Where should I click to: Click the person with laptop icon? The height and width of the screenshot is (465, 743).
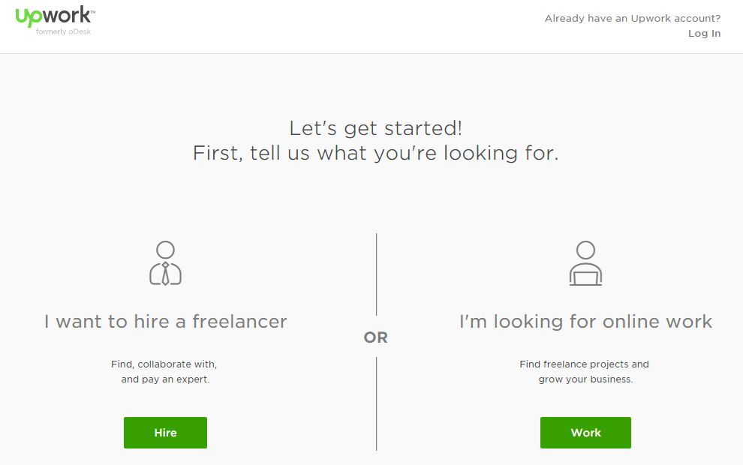(x=585, y=263)
